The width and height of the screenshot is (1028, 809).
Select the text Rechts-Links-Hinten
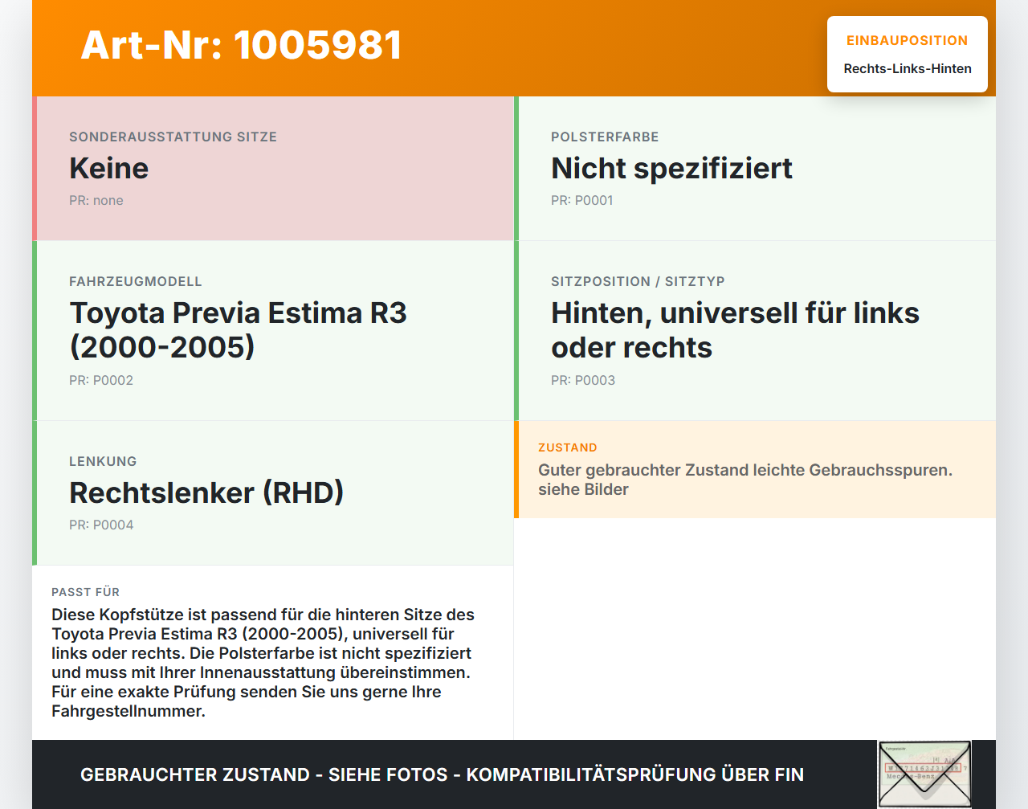[x=908, y=68]
